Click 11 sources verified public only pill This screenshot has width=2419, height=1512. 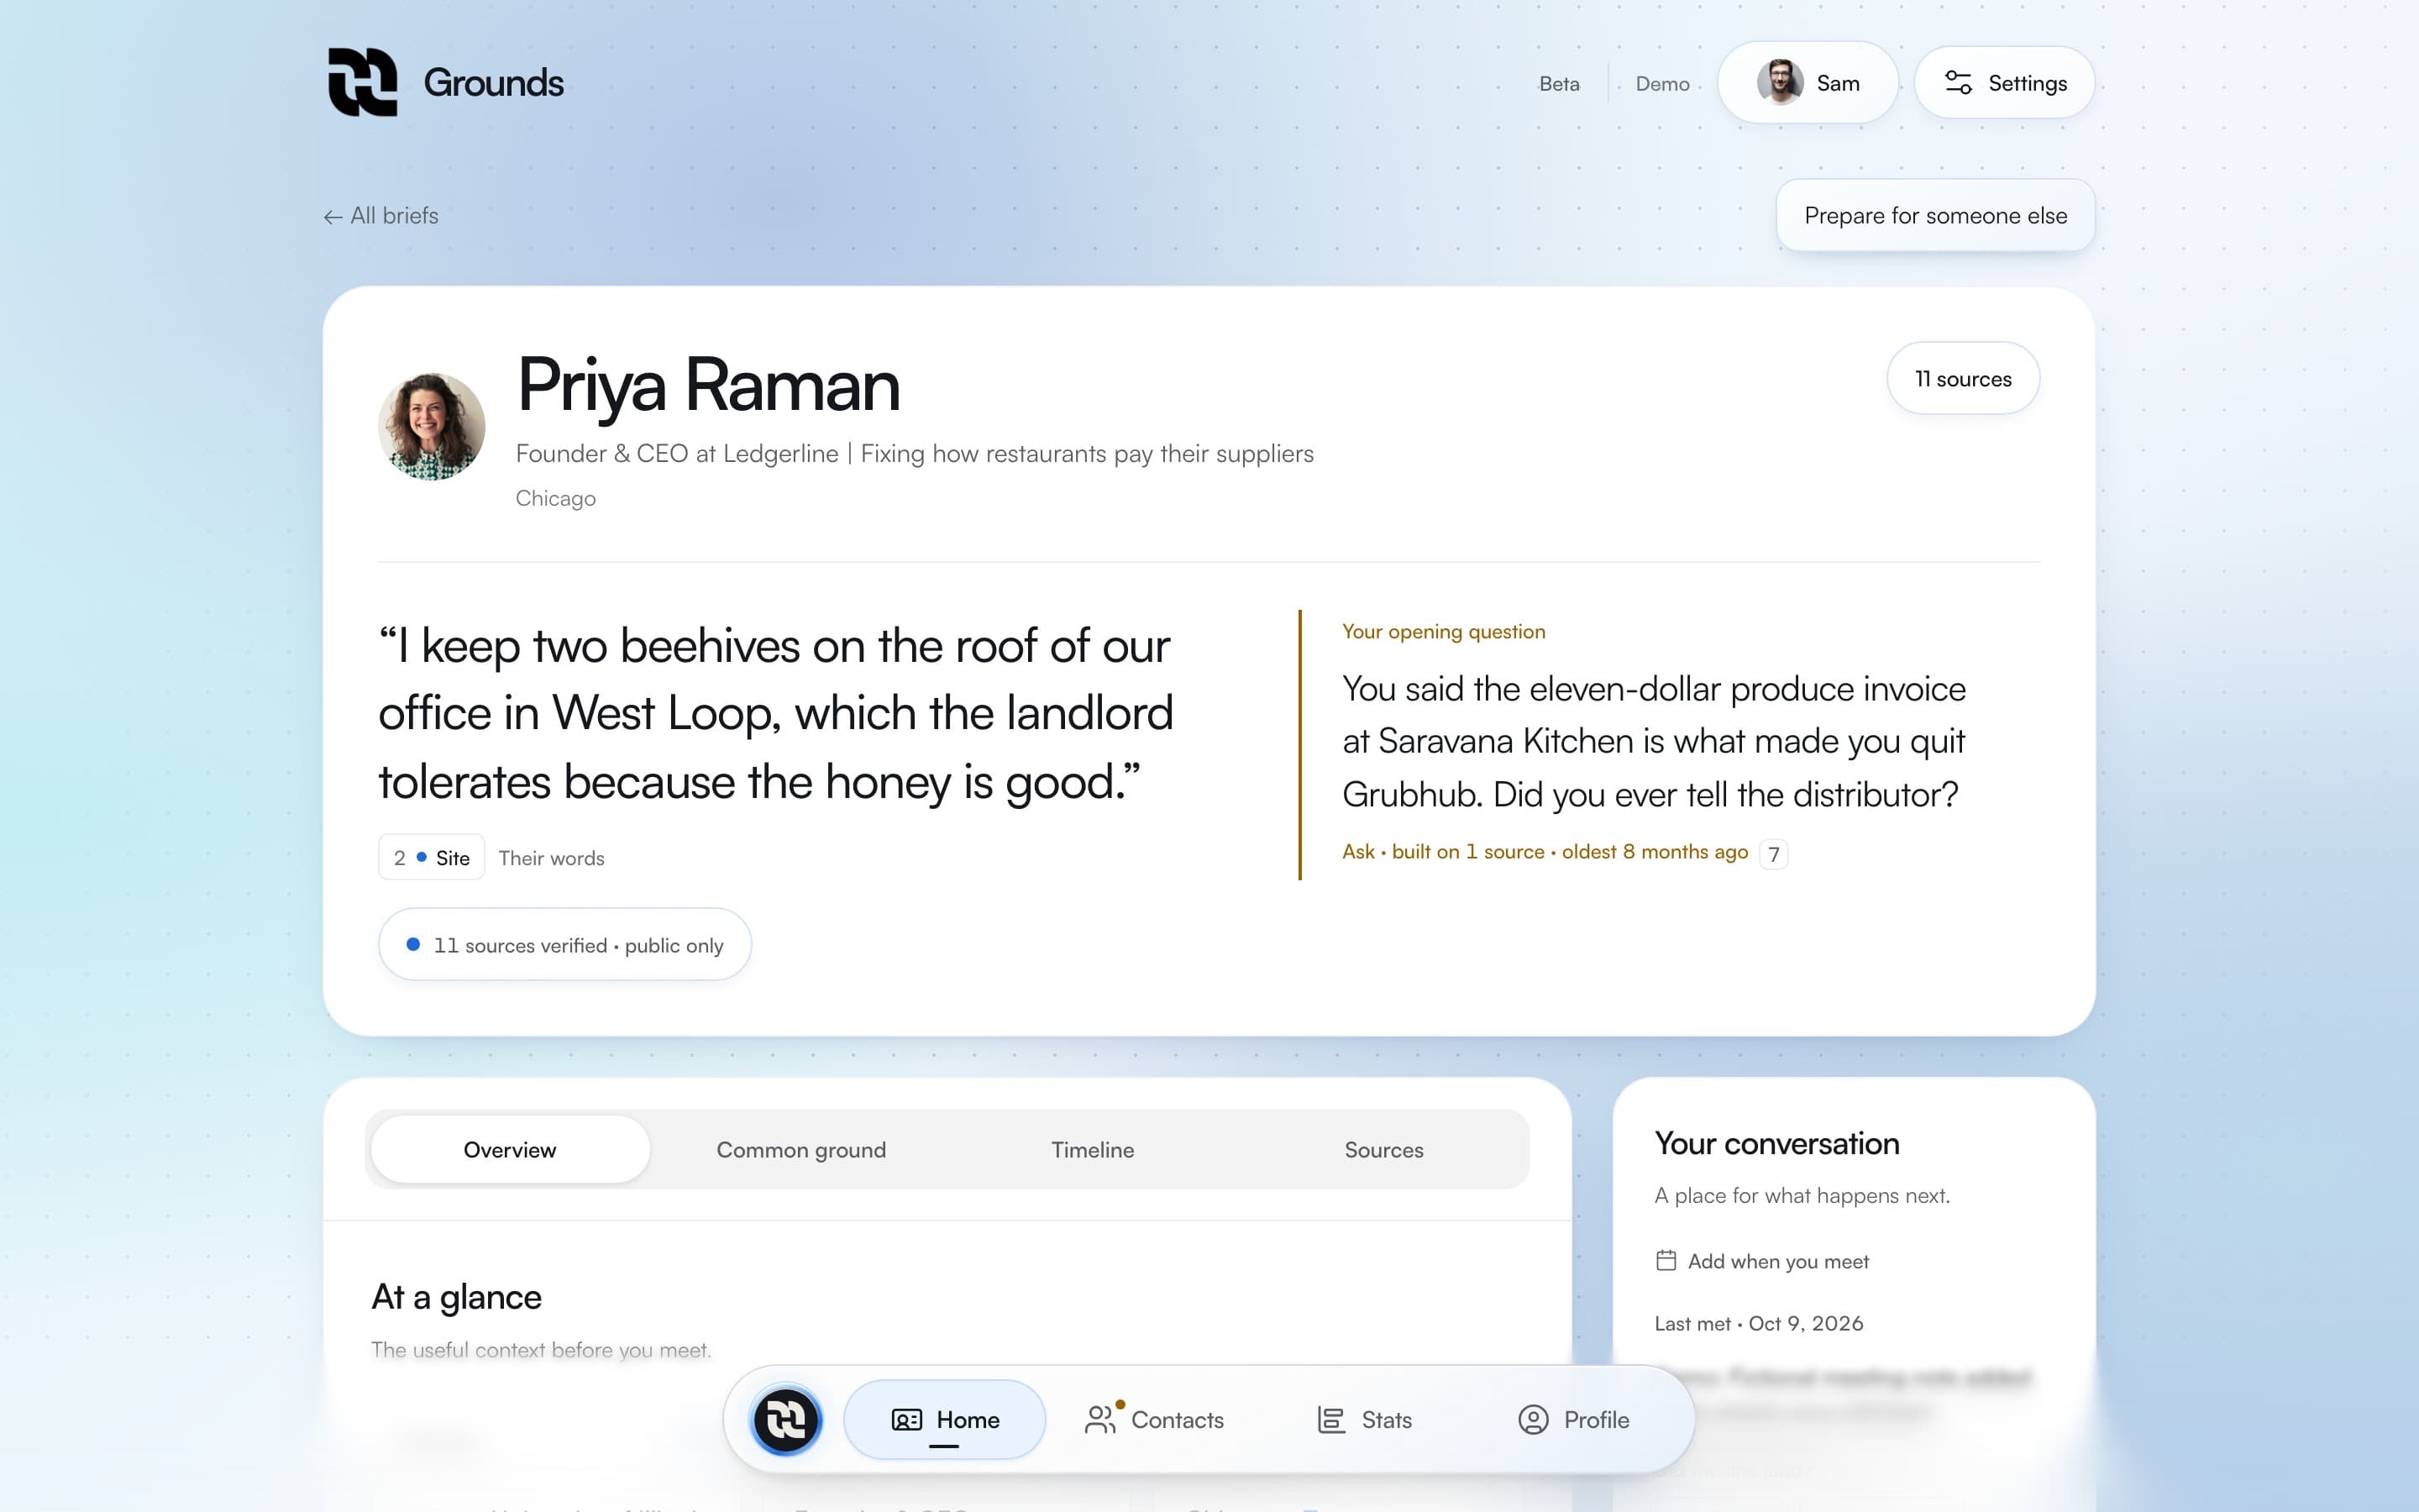tap(564, 944)
